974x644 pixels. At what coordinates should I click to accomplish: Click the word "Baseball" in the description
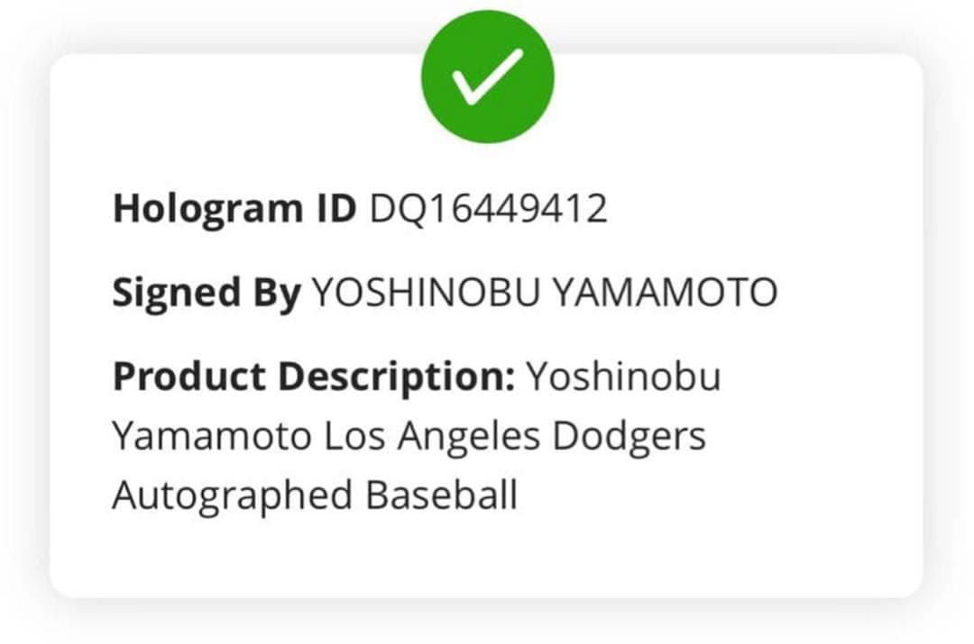pyautogui.click(x=442, y=496)
